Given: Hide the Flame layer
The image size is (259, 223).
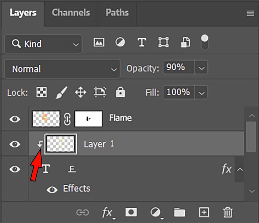Looking at the screenshot, I should pyautogui.click(x=15, y=119).
